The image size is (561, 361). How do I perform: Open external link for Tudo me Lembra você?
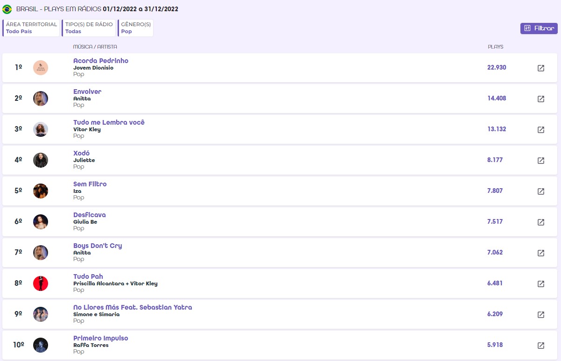point(541,130)
